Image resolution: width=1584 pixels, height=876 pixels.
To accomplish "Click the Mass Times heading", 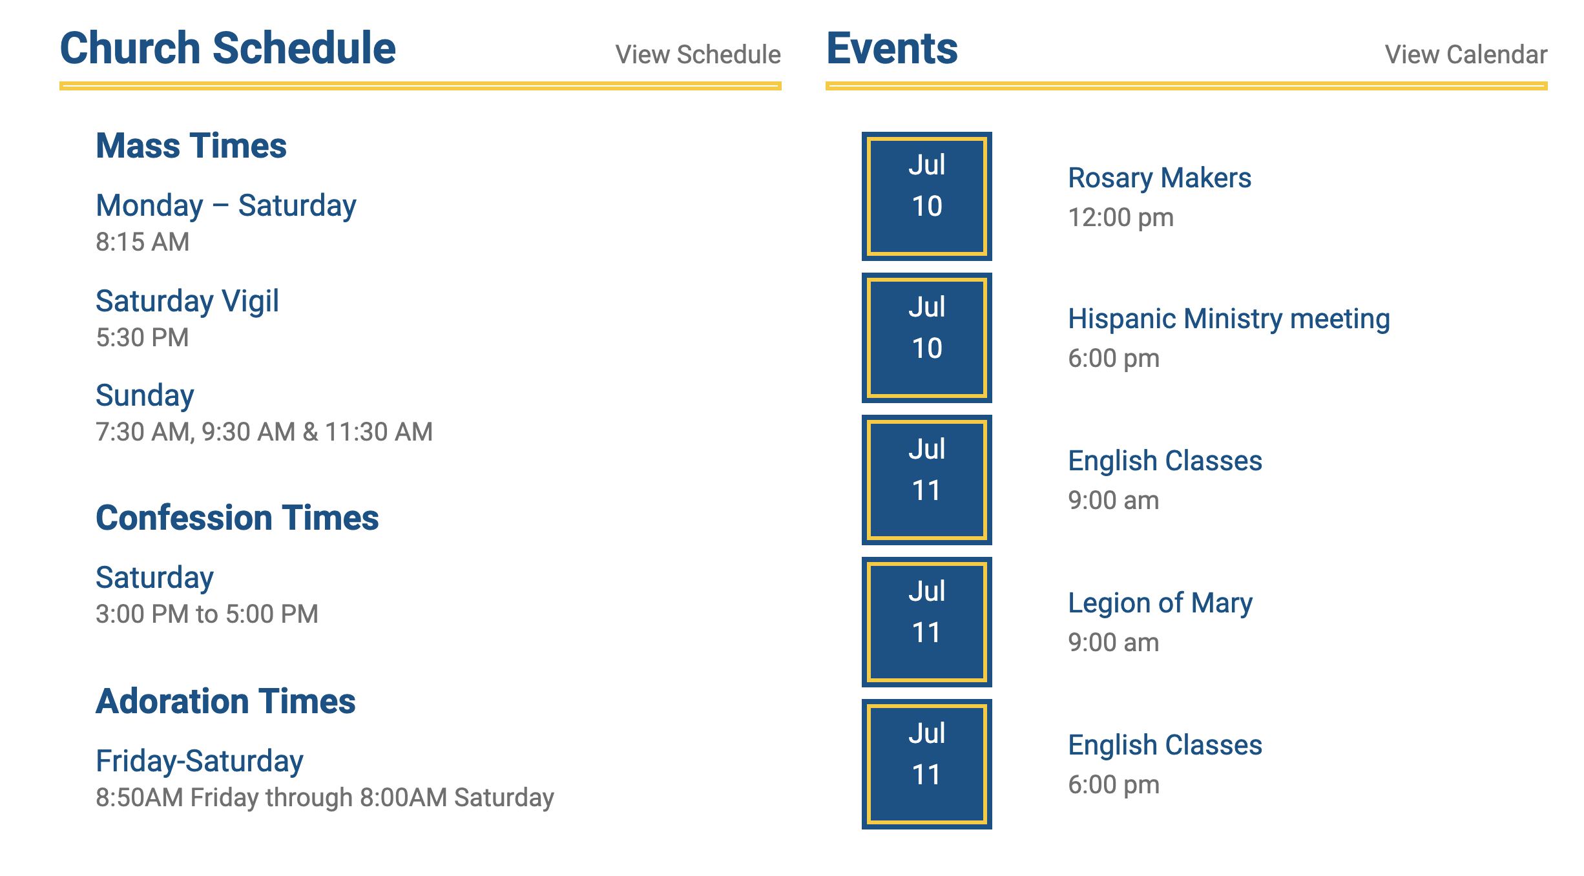I will coord(191,146).
